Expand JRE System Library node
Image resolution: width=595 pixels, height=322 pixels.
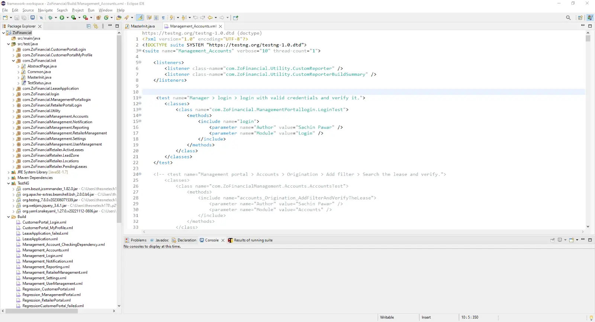pos(9,172)
